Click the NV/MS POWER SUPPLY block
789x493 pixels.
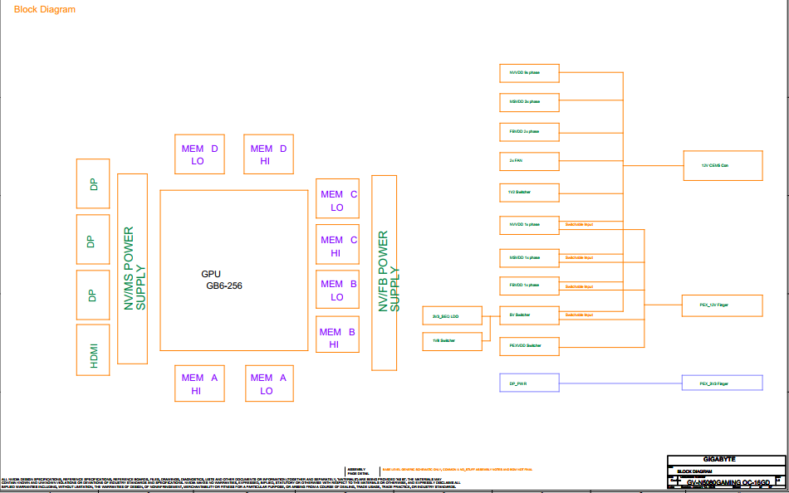pyautogui.click(x=132, y=269)
